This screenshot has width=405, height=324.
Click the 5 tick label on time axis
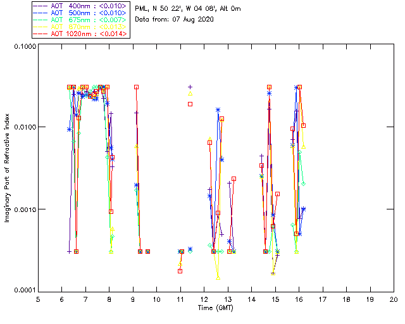(x=38, y=299)
